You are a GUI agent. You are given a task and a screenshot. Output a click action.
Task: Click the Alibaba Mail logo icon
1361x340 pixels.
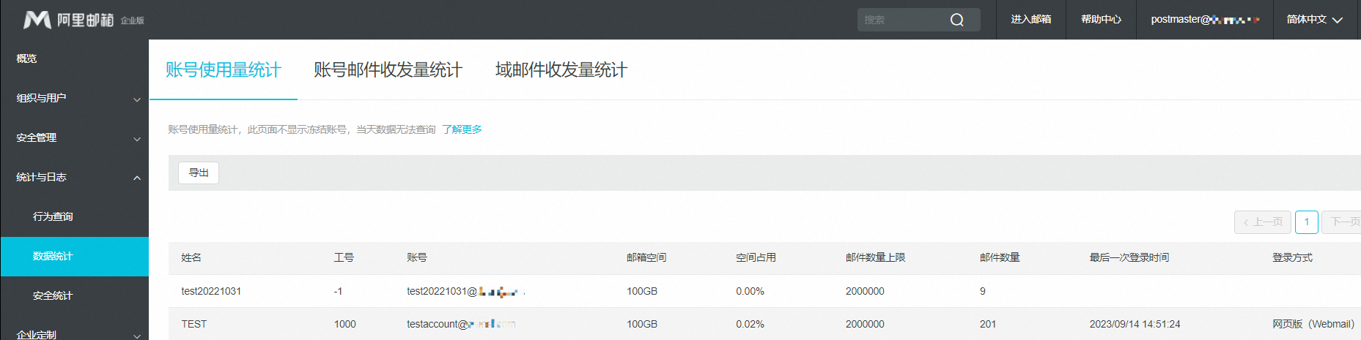pyautogui.click(x=37, y=20)
